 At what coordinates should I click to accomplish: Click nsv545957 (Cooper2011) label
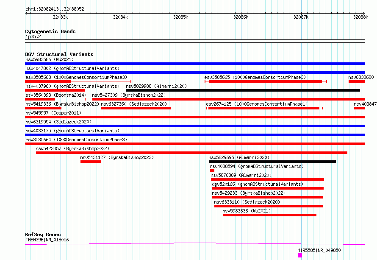pos(53,113)
